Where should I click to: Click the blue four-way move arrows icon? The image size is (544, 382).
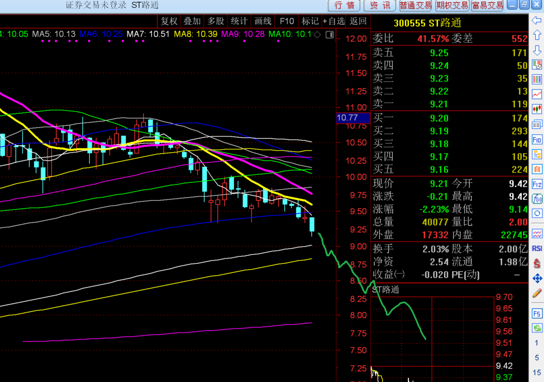537,278
